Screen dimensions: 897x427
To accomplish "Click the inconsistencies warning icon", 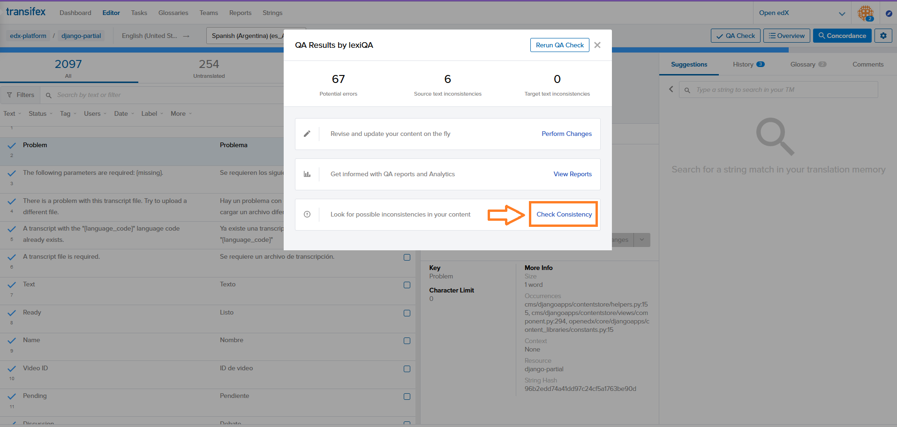I will click(307, 215).
